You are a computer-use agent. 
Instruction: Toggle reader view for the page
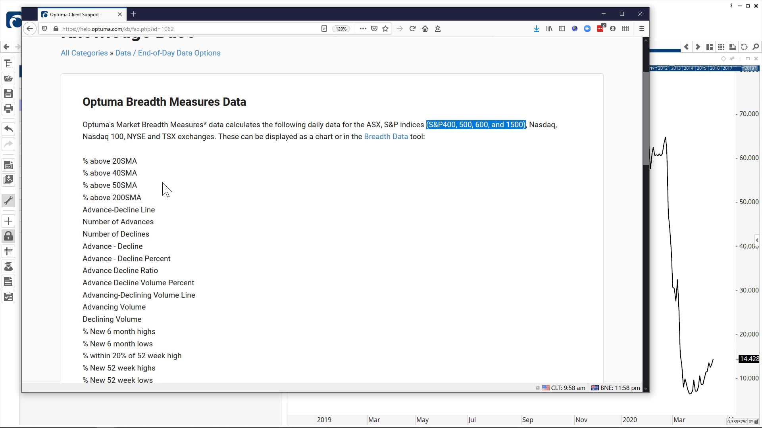(x=324, y=29)
